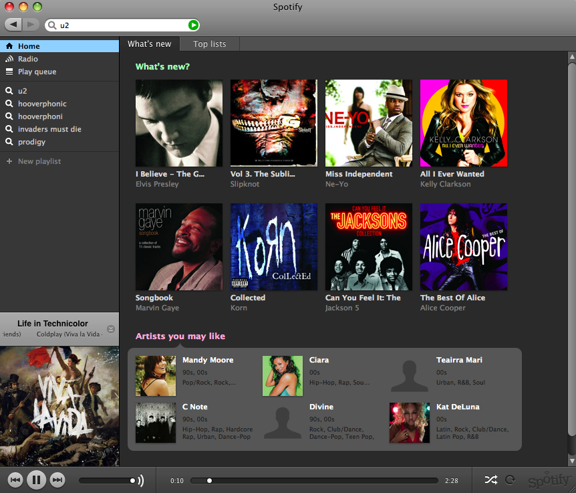Click the Elvis Presley artist link
This screenshot has height=493, width=576.
point(157,184)
